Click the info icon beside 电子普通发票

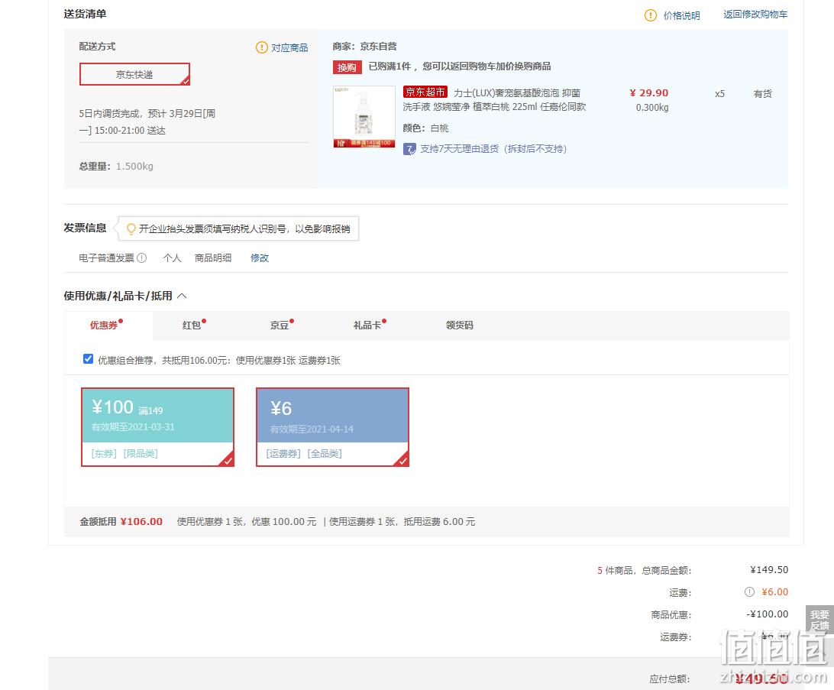[141, 258]
